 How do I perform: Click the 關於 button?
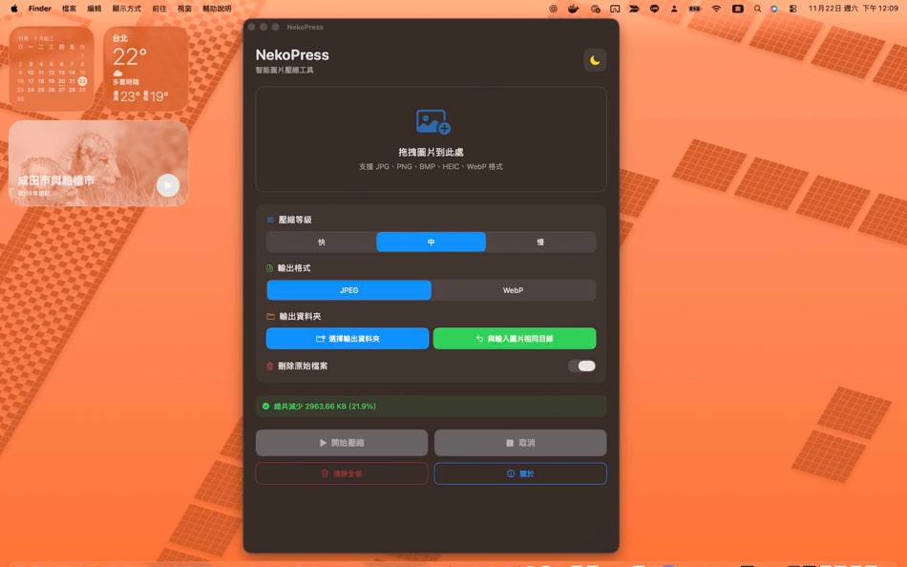(520, 473)
